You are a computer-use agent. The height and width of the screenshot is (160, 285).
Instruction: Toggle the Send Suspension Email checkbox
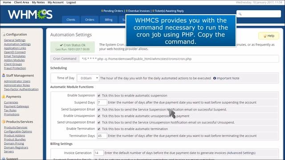point(99,110)
